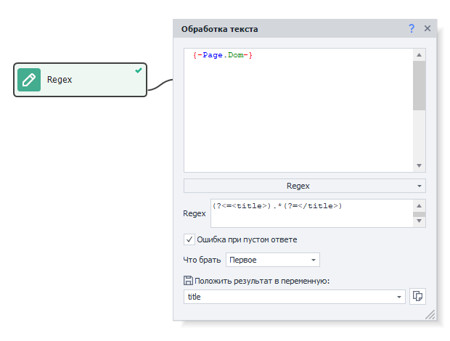Click the down arrow of the text area scrollbar

[x=419, y=166]
